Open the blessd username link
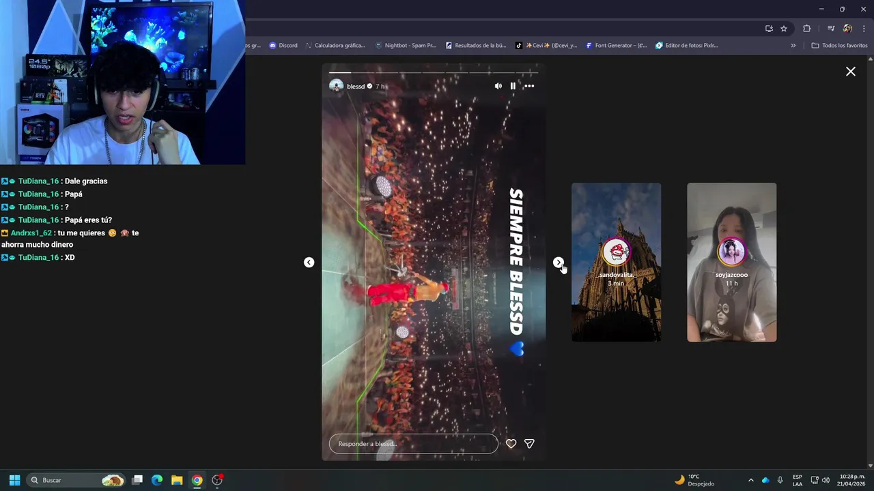Image resolution: width=874 pixels, height=491 pixels. [356, 87]
